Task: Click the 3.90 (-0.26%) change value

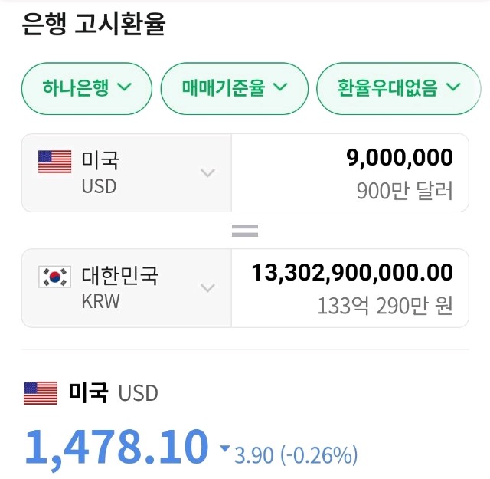Action: point(296,456)
